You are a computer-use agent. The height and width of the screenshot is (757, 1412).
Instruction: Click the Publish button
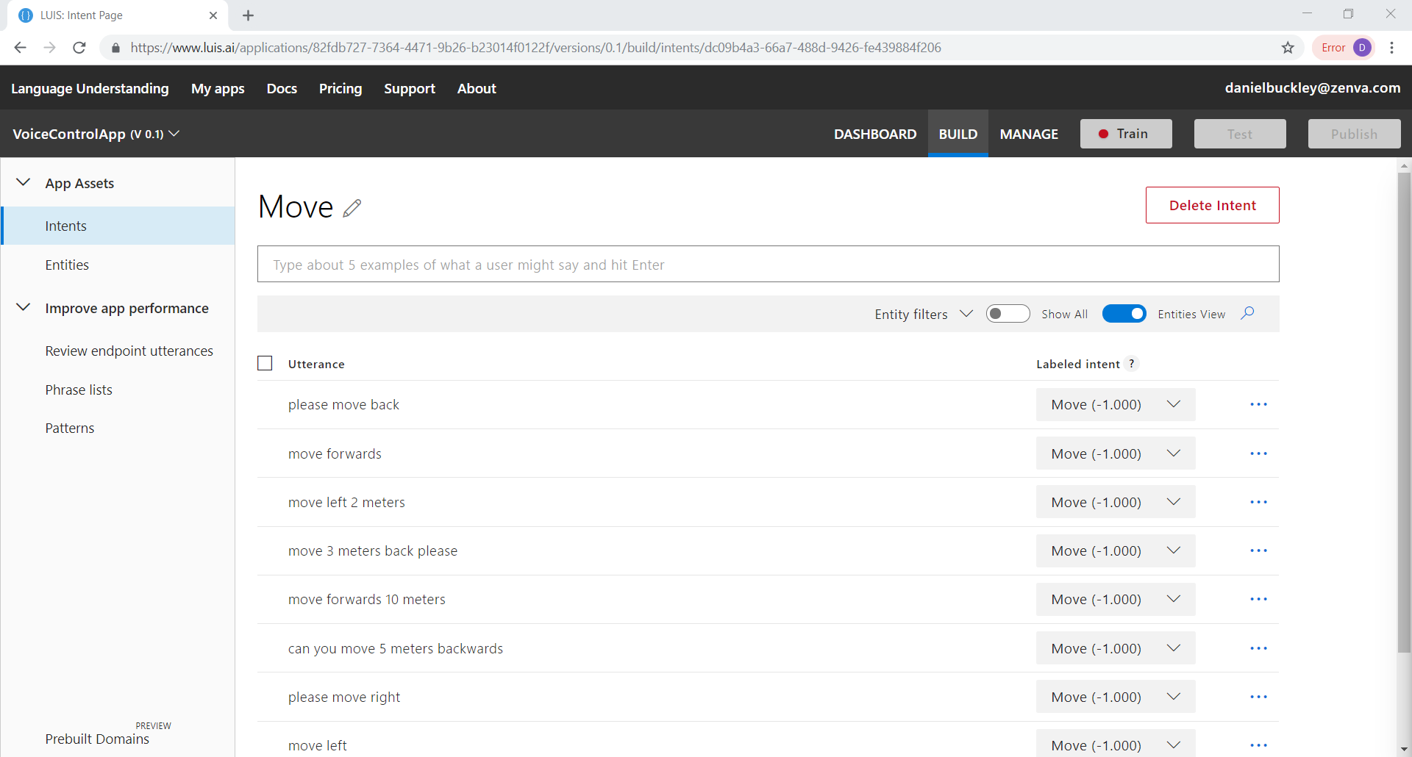(1354, 134)
